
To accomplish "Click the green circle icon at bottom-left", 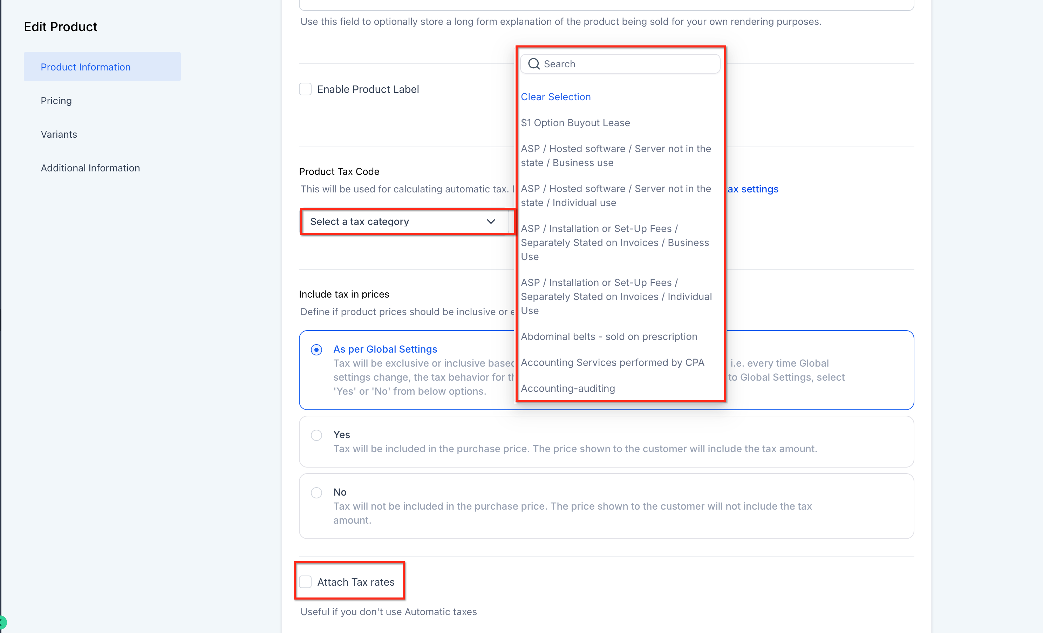I will 2,622.
